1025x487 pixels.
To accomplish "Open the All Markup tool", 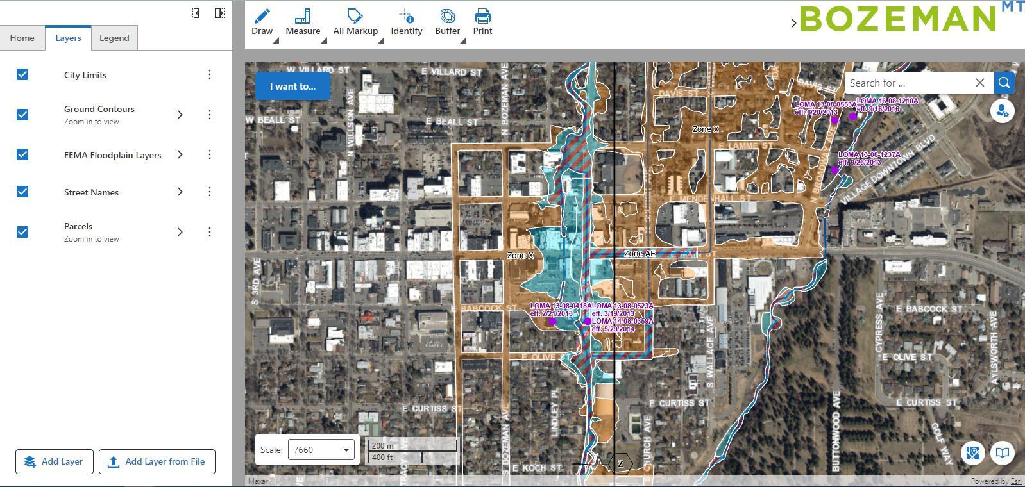I will 355,22.
